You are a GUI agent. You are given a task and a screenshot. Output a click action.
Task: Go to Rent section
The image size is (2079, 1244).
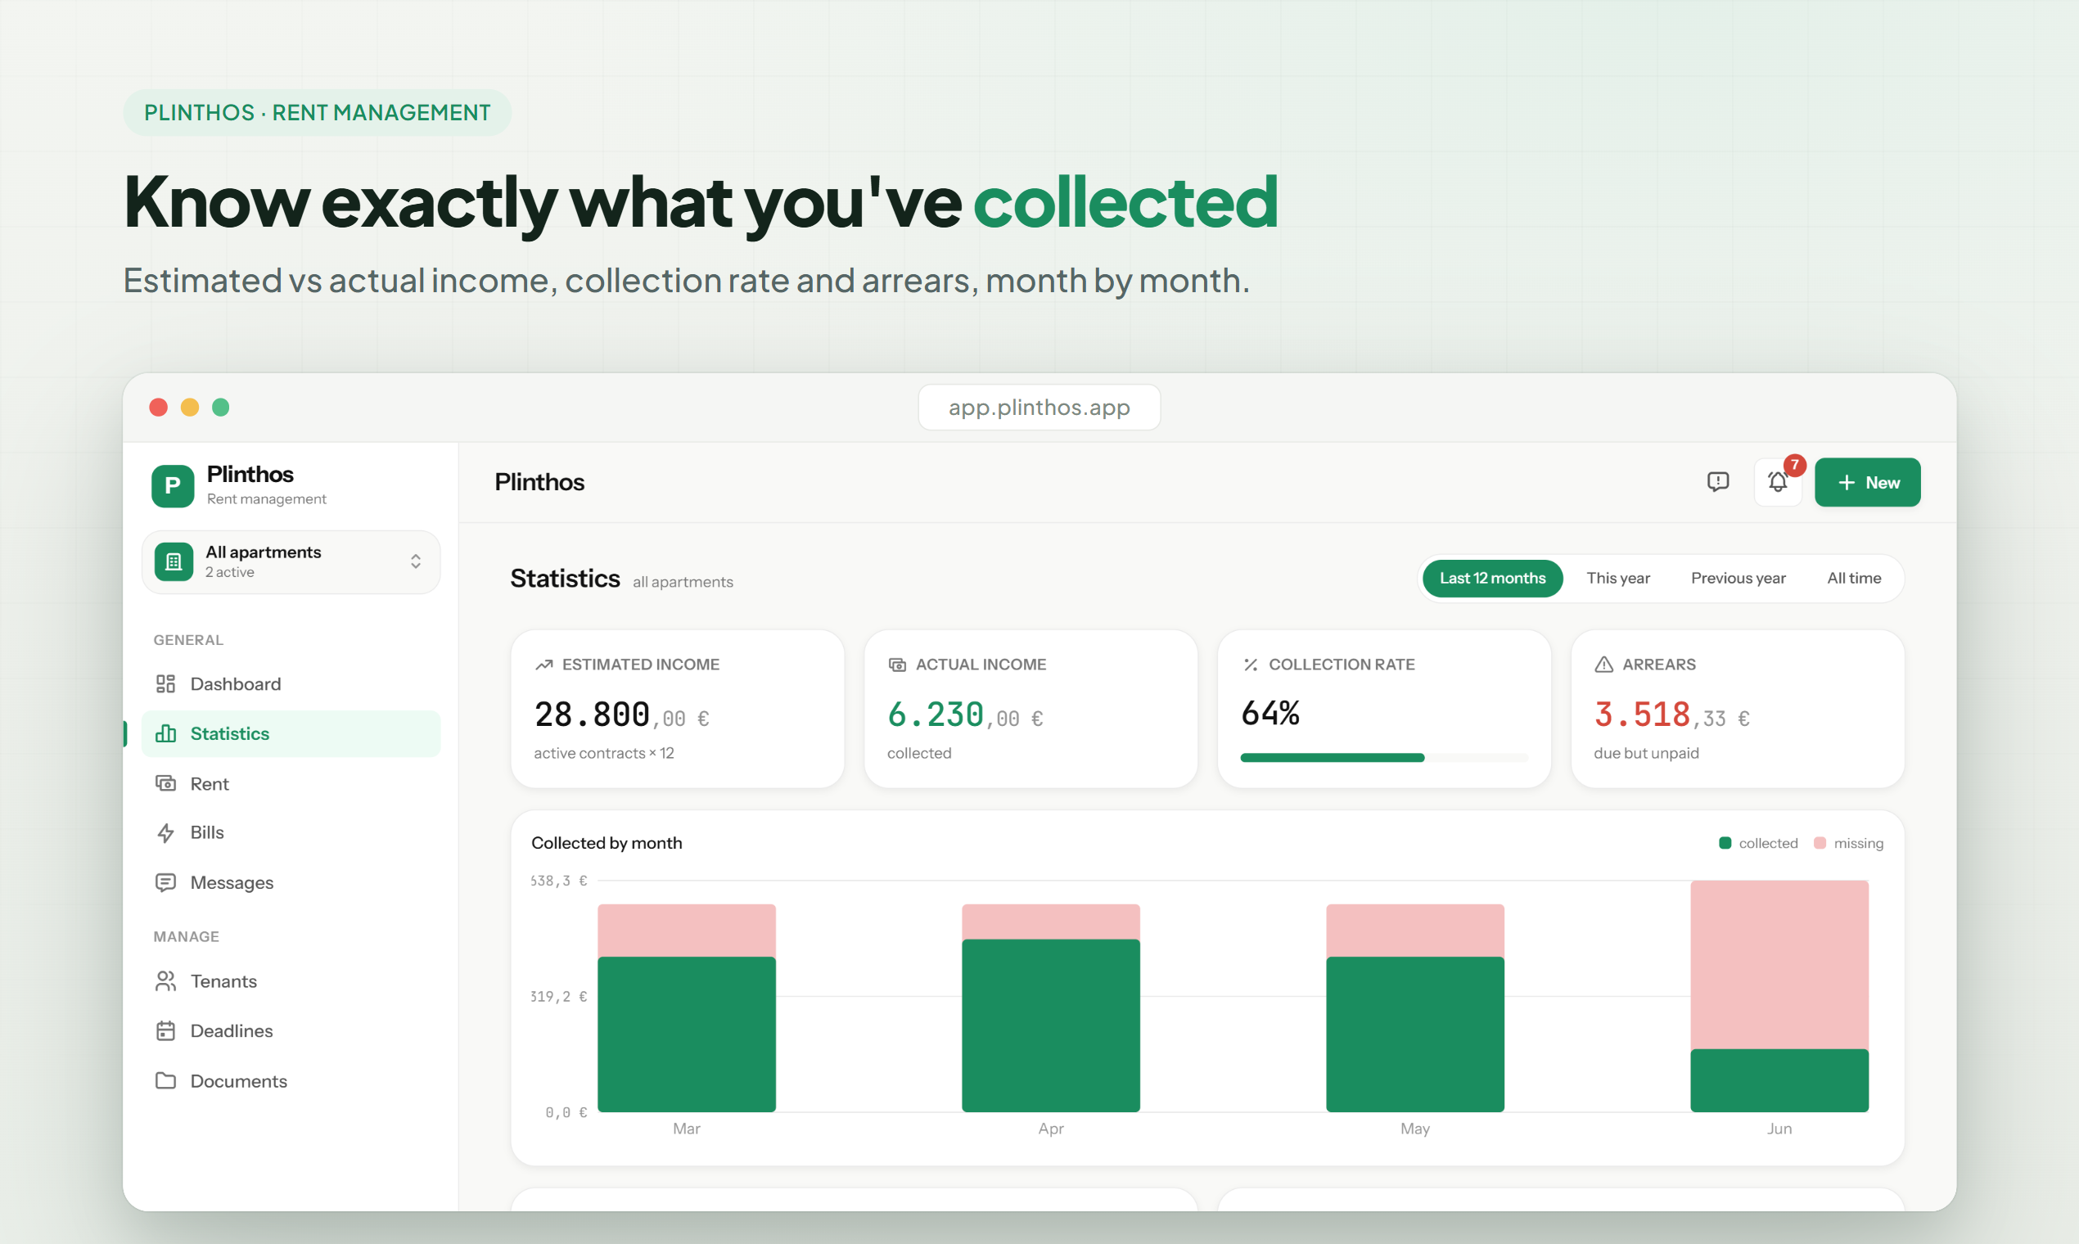point(291,783)
